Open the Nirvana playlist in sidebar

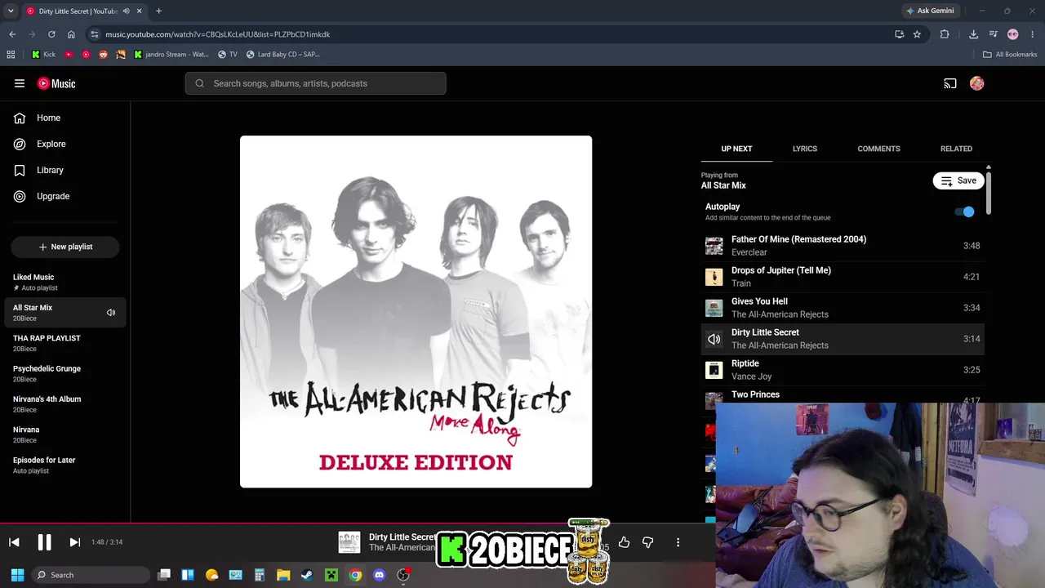(65, 434)
